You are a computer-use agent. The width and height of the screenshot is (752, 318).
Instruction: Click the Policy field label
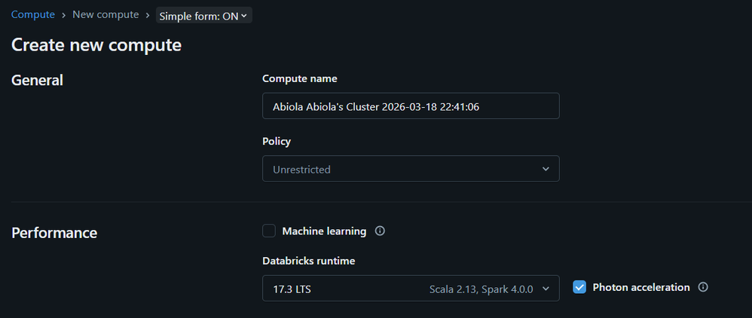276,141
